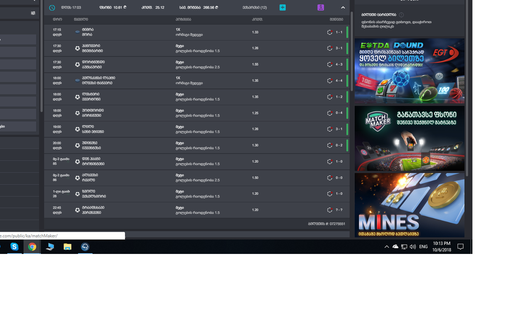The image size is (520, 325).
Task: Click the info icon beside the sidebar heading
Action: point(402,15)
